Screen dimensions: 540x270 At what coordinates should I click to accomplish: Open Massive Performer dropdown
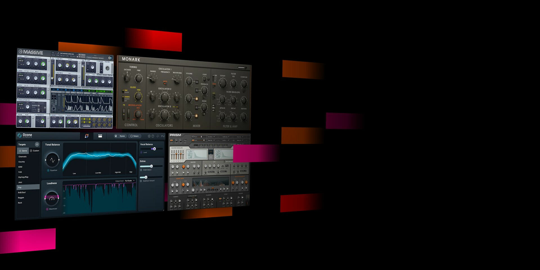(105, 94)
